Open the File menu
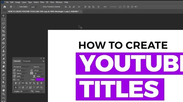Viewport: 183px width, 102px height. point(7,2)
